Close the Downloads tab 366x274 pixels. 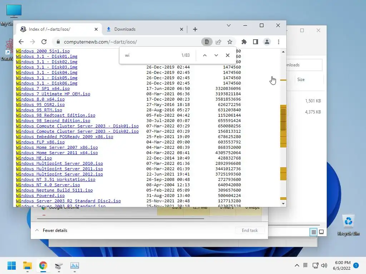(x=182, y=29)
